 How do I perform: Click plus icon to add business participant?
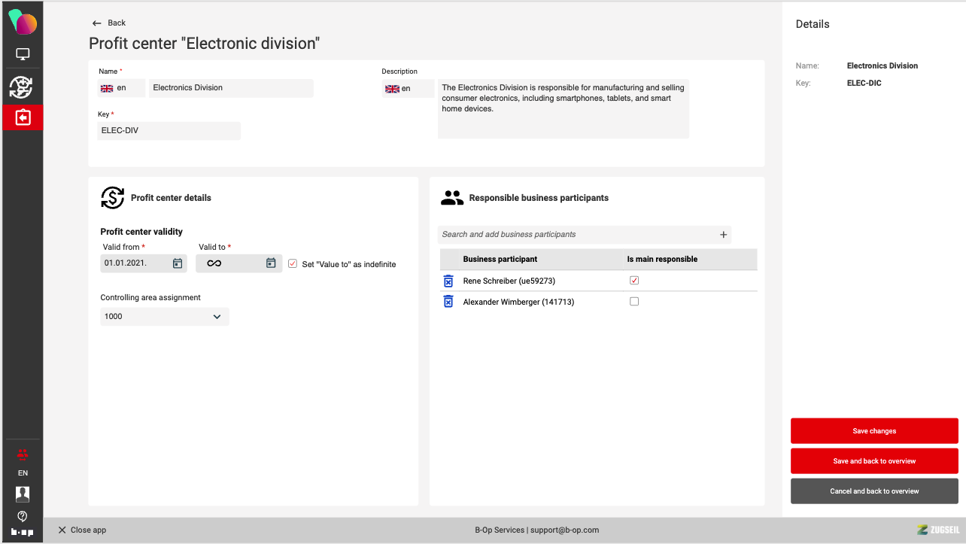click(723, 235)
